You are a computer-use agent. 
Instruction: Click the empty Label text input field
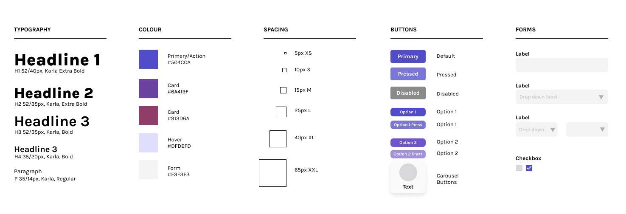561,65
